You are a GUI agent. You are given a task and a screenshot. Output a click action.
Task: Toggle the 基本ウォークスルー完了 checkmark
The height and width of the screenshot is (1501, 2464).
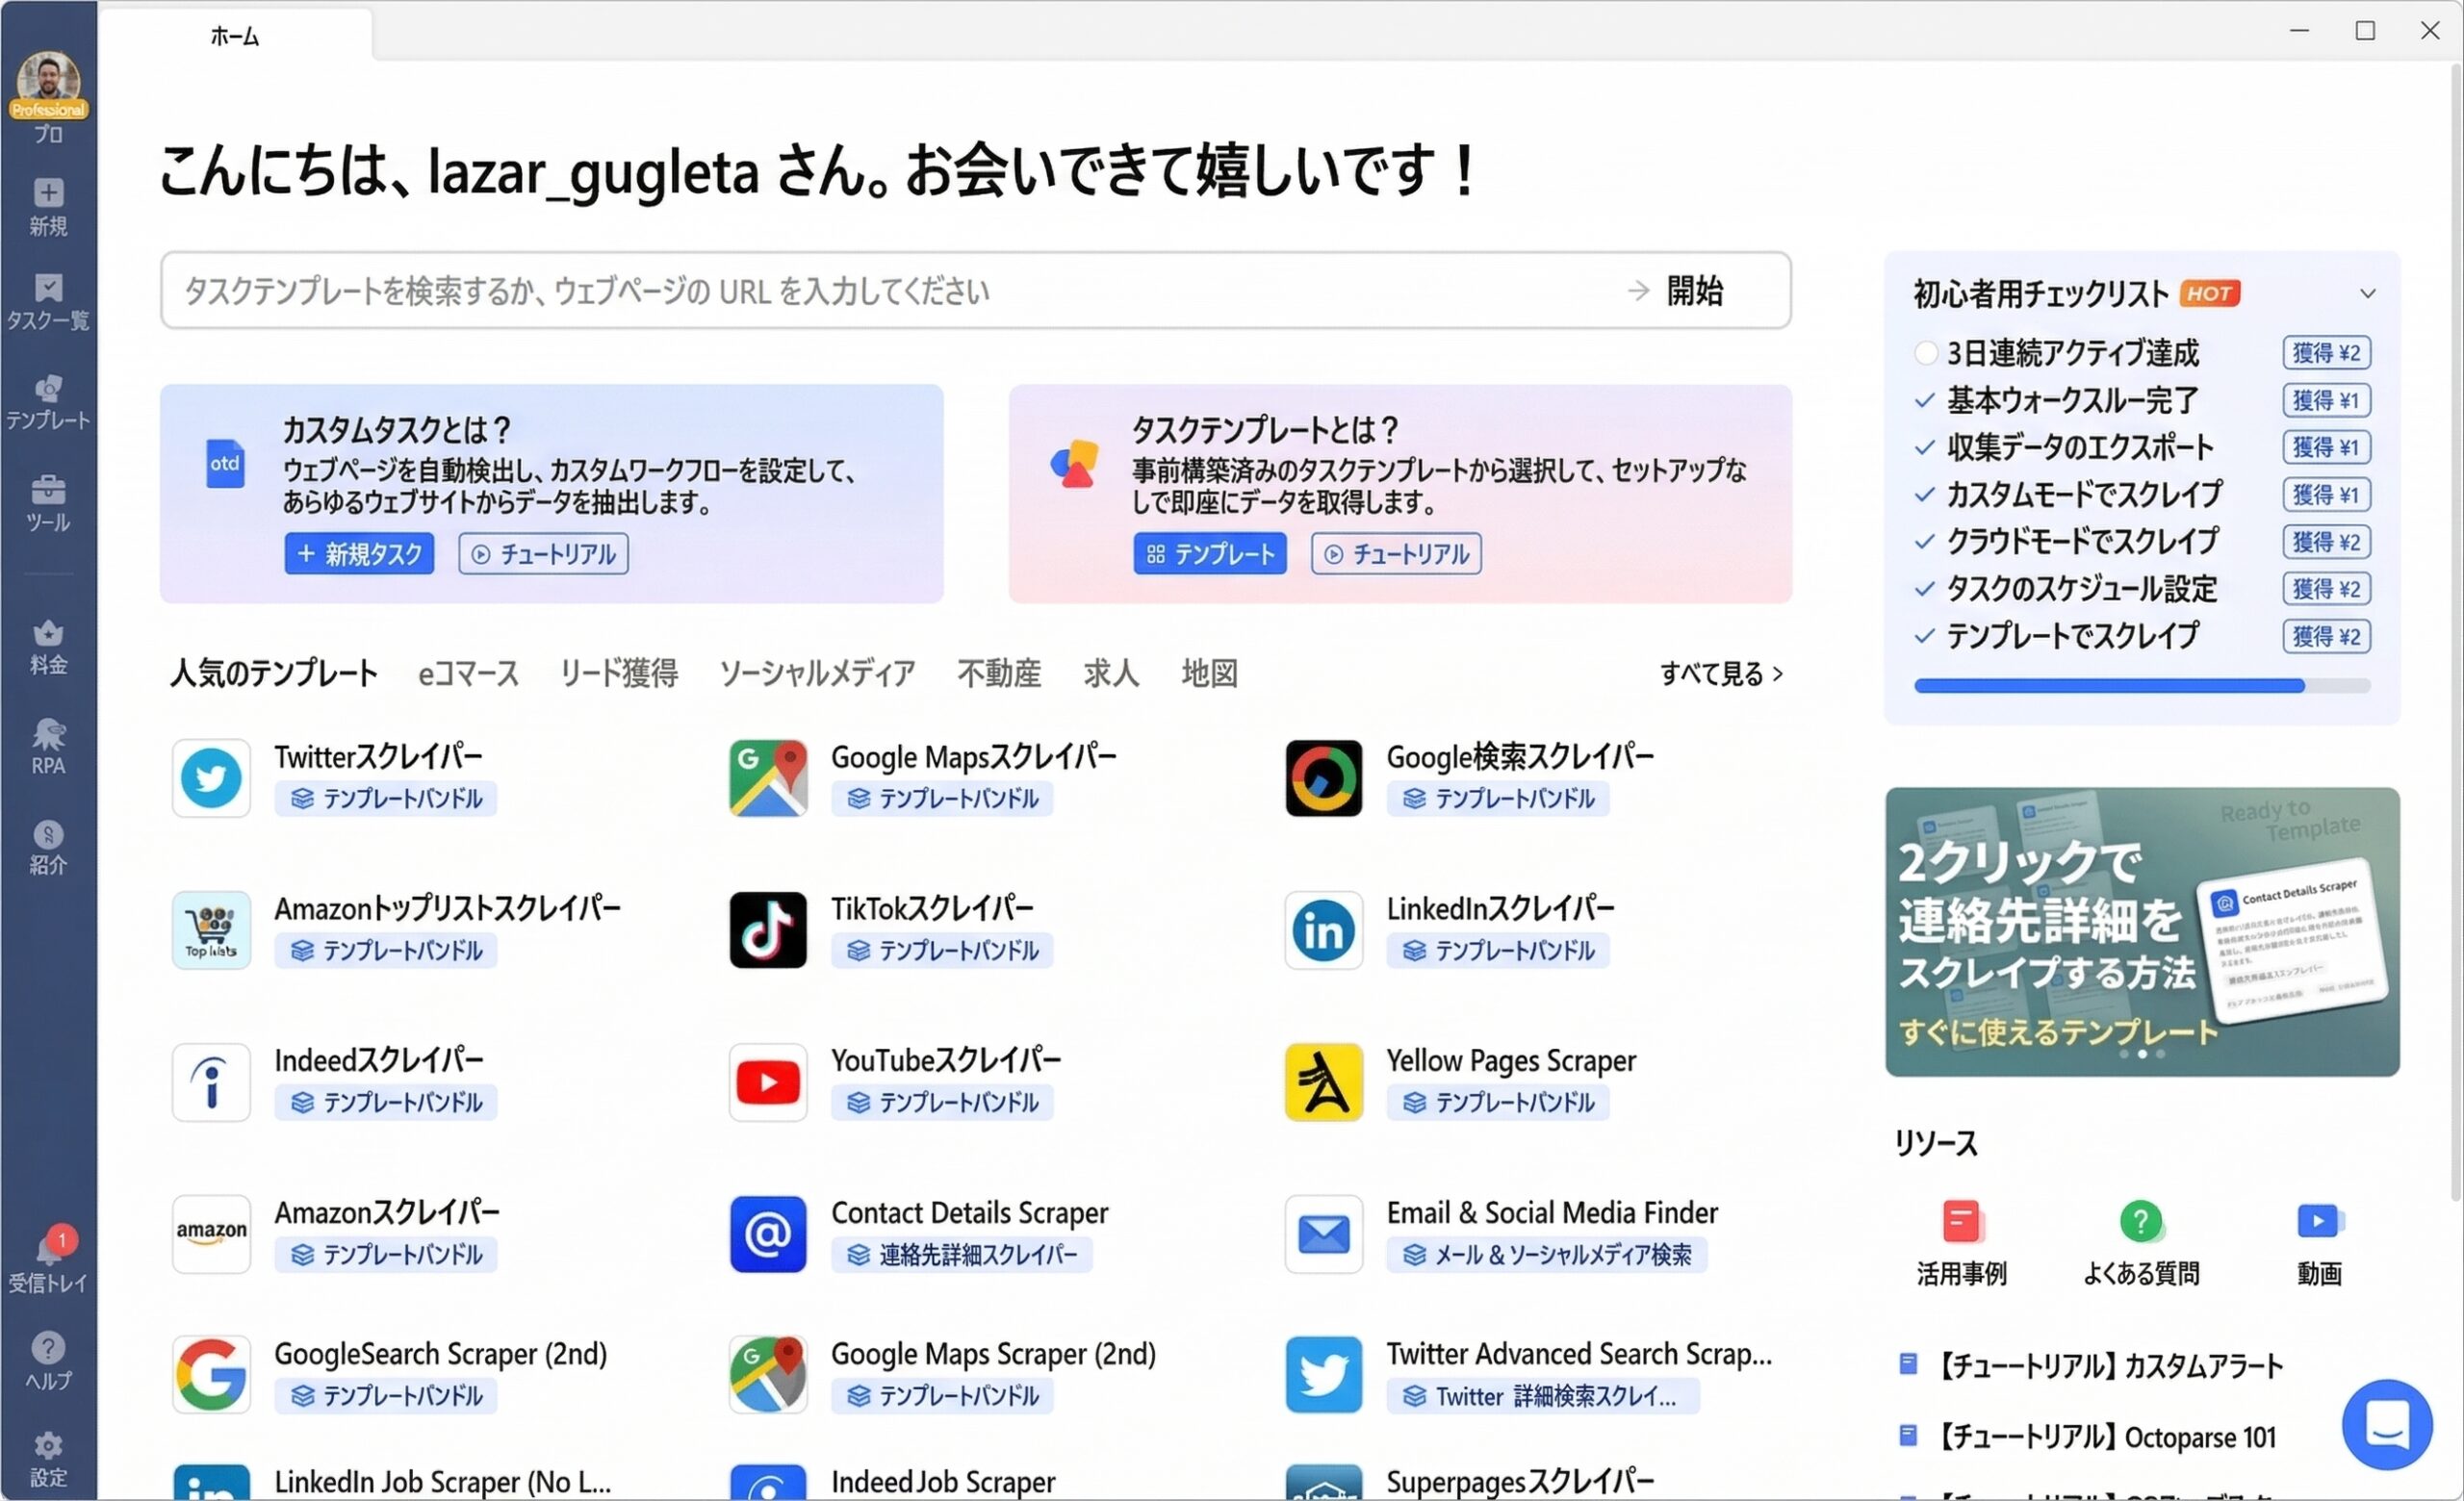1923,399
